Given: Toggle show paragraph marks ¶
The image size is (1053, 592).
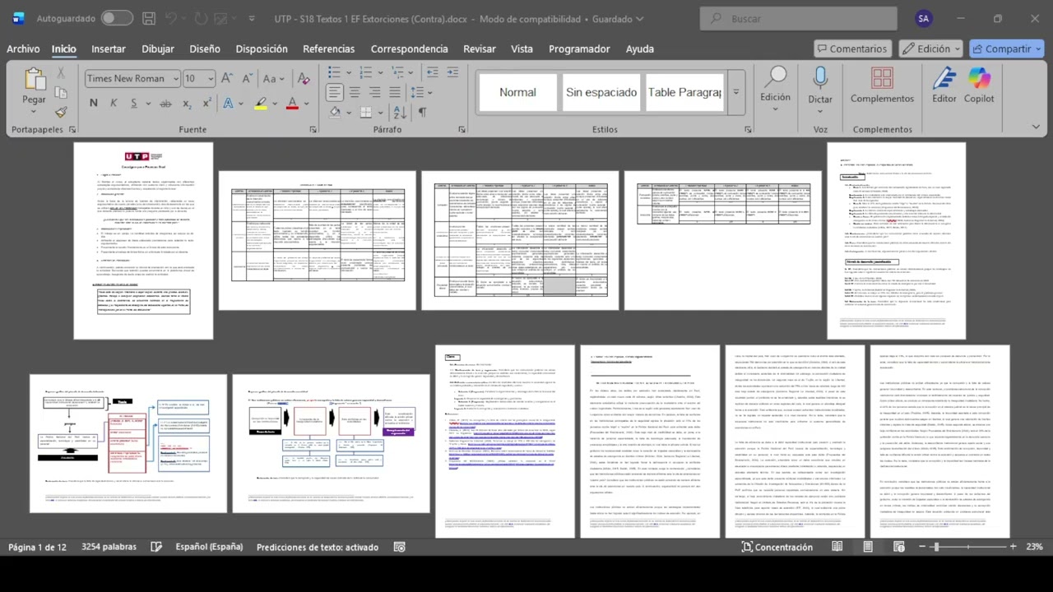Looking at the screenshot, I should click(x=422, y=112).
